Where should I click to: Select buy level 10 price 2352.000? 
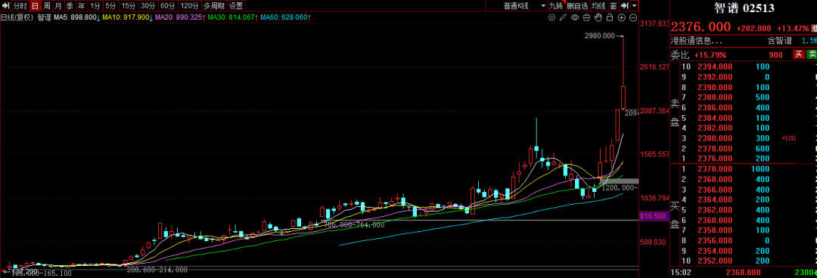715,261
